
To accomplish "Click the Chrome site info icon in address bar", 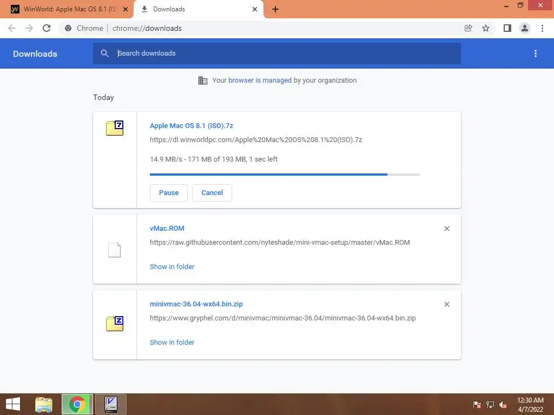I will click(x=68, y=28).
